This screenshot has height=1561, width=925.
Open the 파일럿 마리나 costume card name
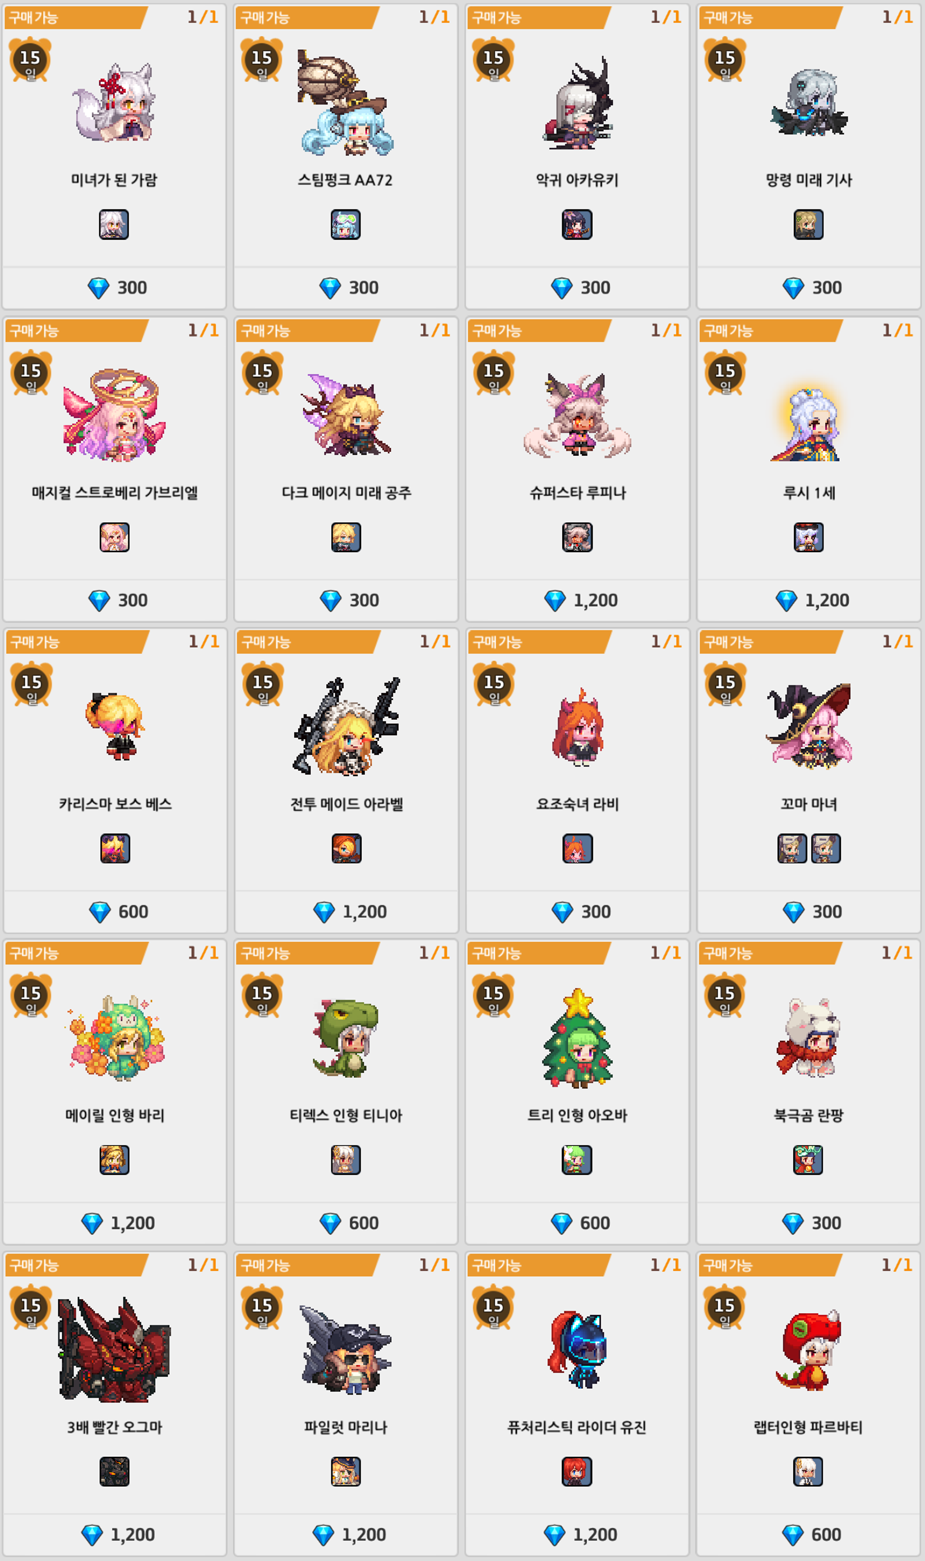[x=346, y=1427]
